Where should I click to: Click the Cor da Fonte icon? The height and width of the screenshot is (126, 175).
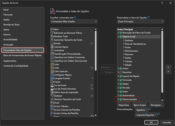52,85
